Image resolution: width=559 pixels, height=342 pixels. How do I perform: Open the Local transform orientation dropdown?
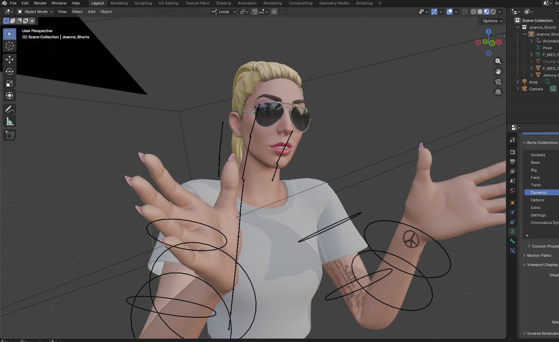tap(224, 12)
